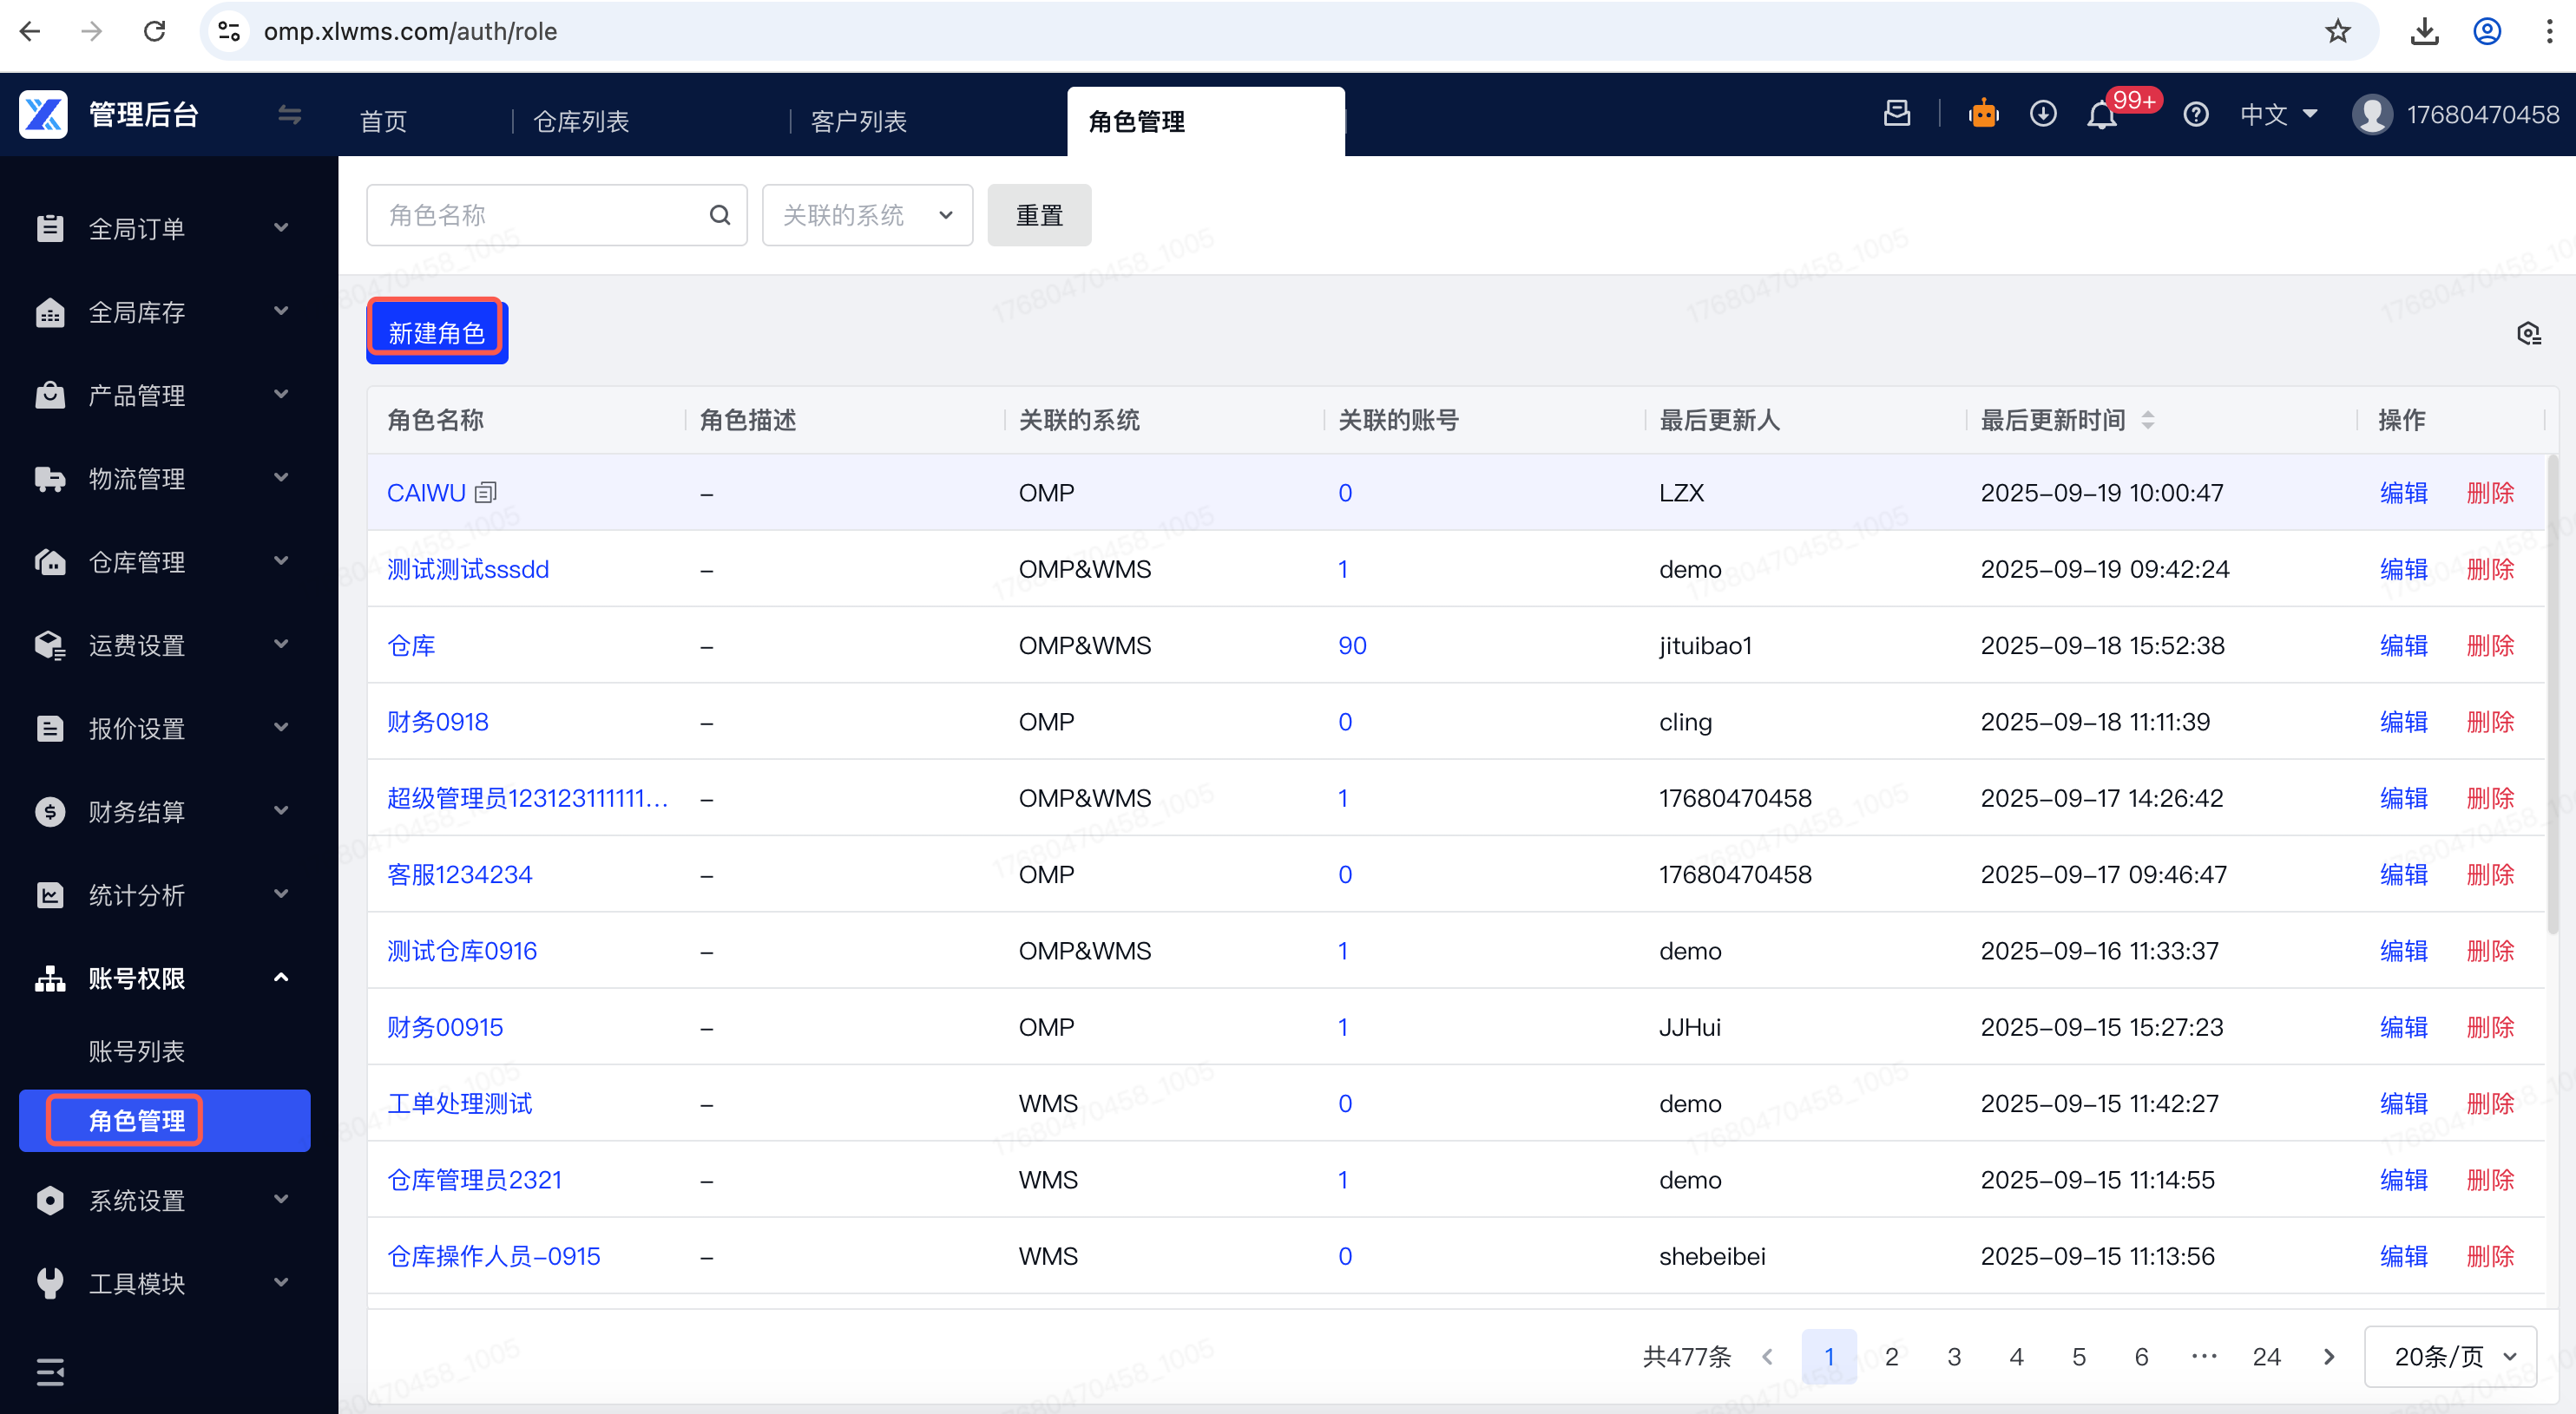Click the copy icon next to CAIWU
2576x1414 pixels.
(486, 493)
